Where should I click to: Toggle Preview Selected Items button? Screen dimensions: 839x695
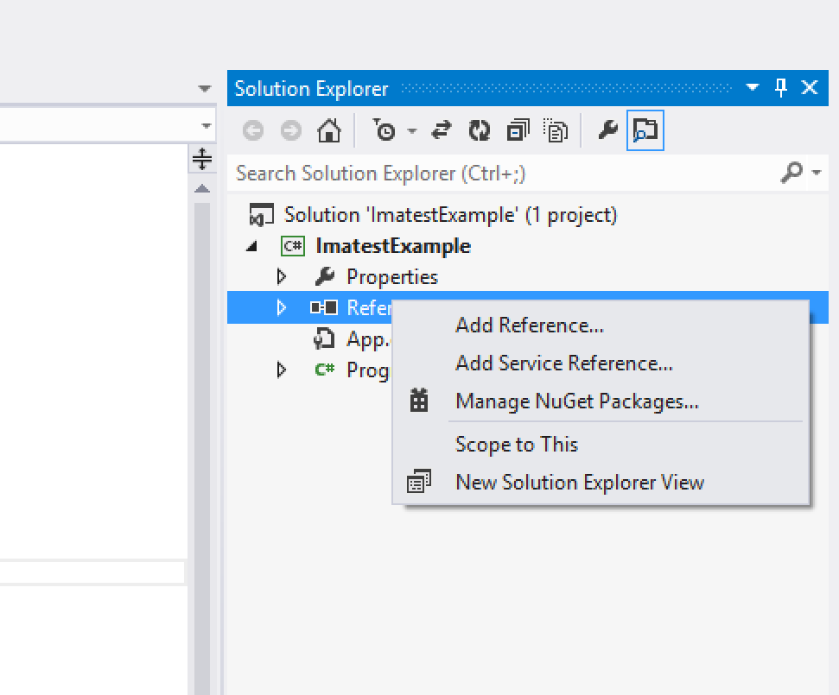pos(645,130)
